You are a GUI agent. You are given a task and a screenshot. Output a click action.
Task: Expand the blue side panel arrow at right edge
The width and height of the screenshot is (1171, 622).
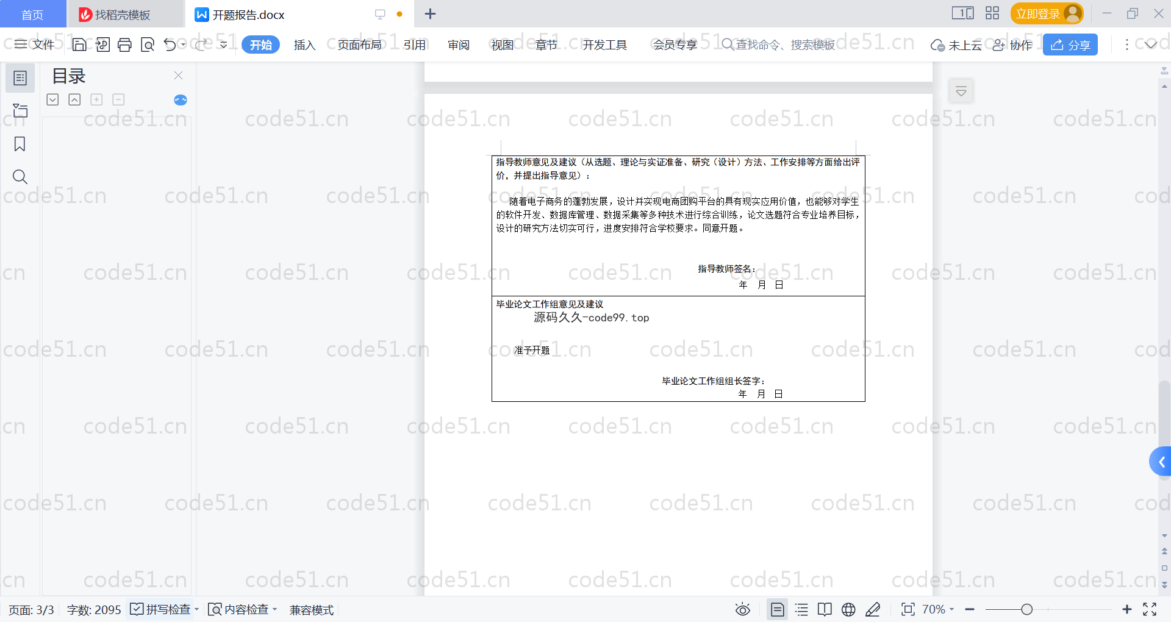(1161, 462)
